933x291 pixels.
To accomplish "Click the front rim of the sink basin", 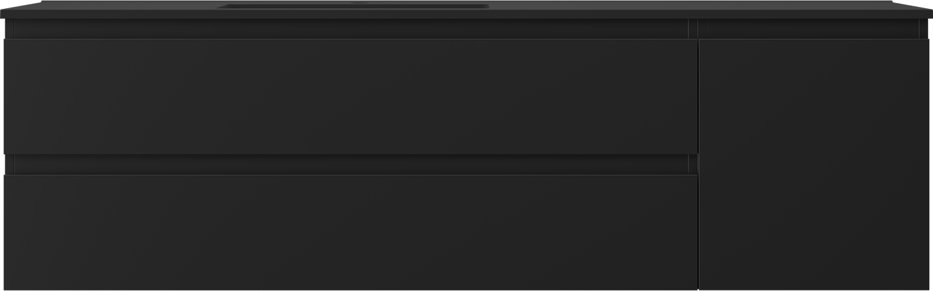I will coord(353,9).
